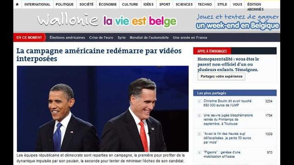
Task: Open the Christine Boutin most-shared article
Action: (x=227, y=103)
